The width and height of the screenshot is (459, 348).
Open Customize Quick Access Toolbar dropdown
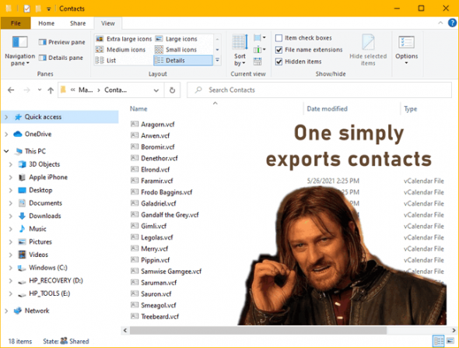pos(48,9)
